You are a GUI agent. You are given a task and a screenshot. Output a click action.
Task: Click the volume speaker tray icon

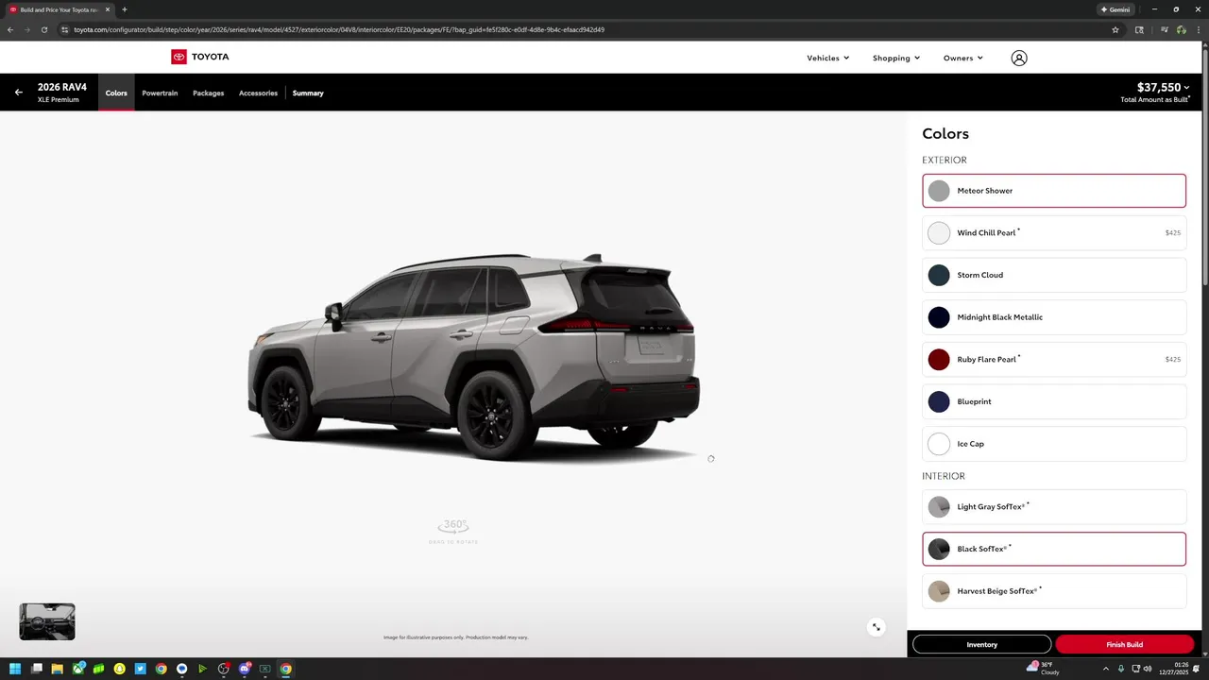pos(1148,669)
